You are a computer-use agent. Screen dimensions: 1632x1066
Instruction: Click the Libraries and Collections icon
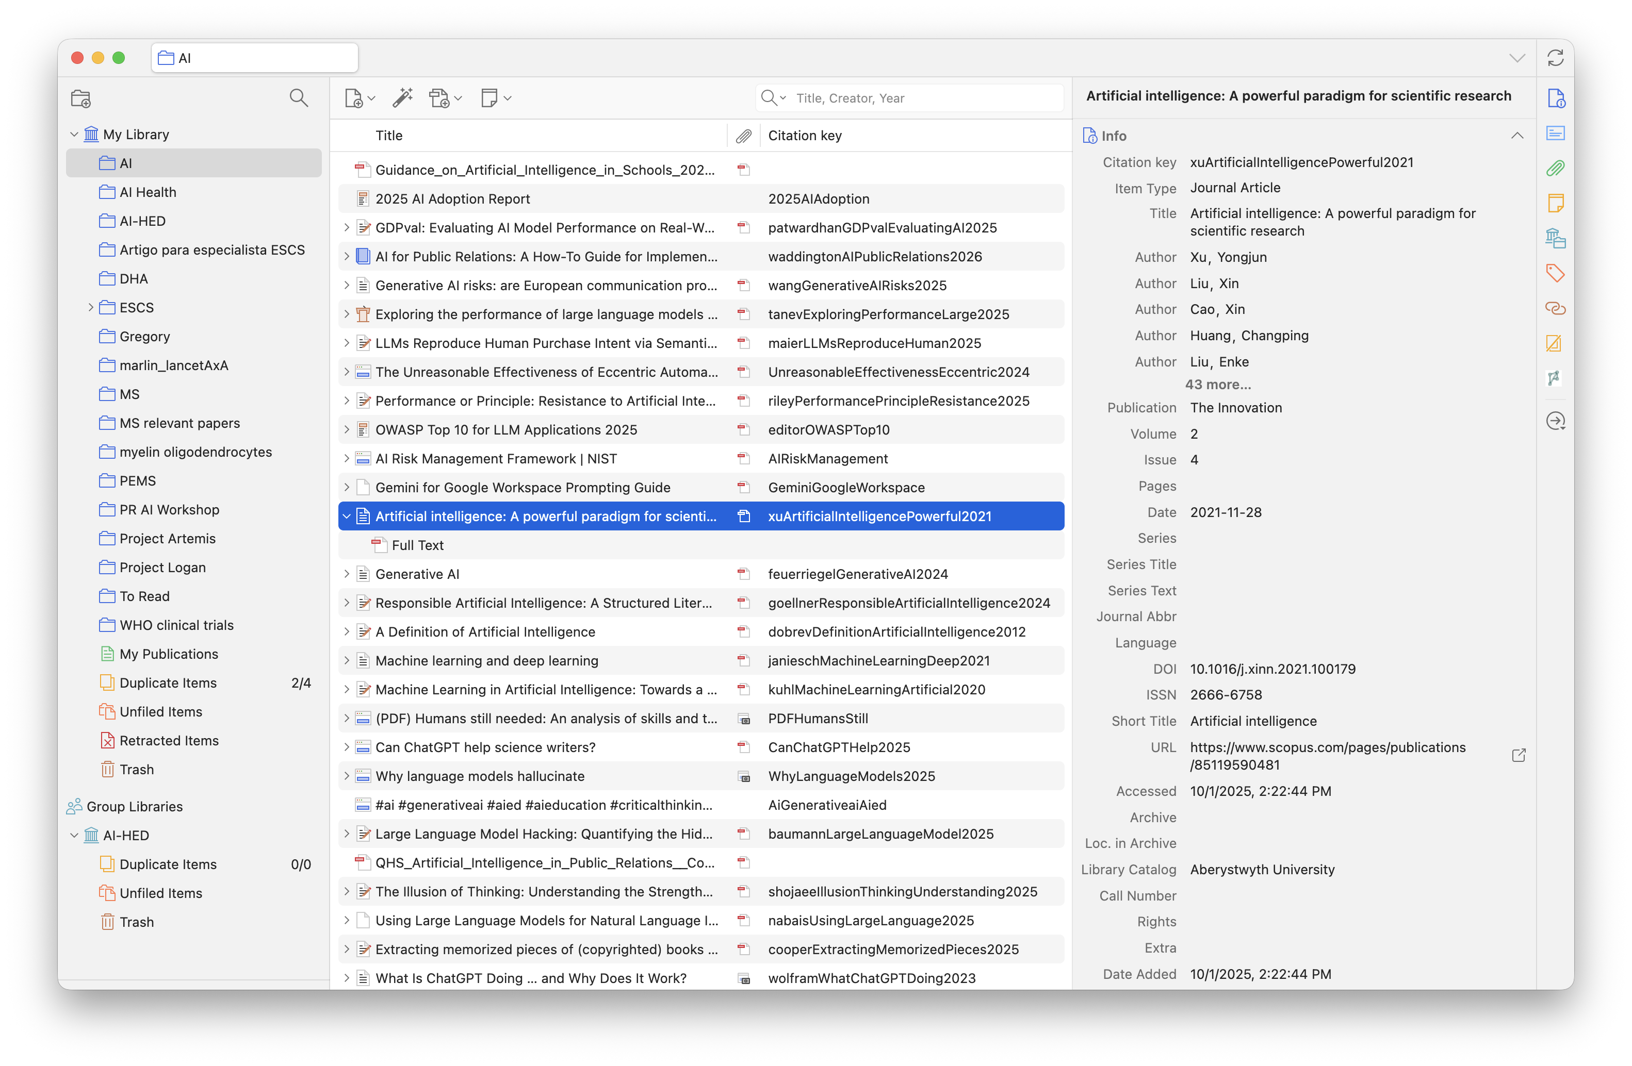point(1555,239)
